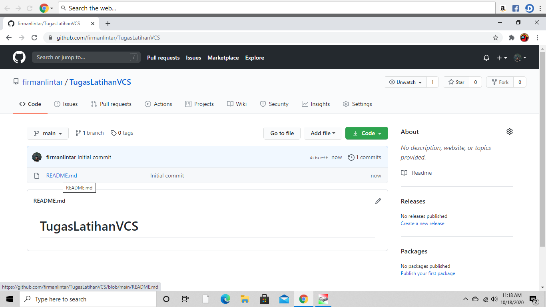Image resolution: width=546 pixels, height=307 pixels.
Task: Open the Projects tab
Action: [x=199, y=104]
